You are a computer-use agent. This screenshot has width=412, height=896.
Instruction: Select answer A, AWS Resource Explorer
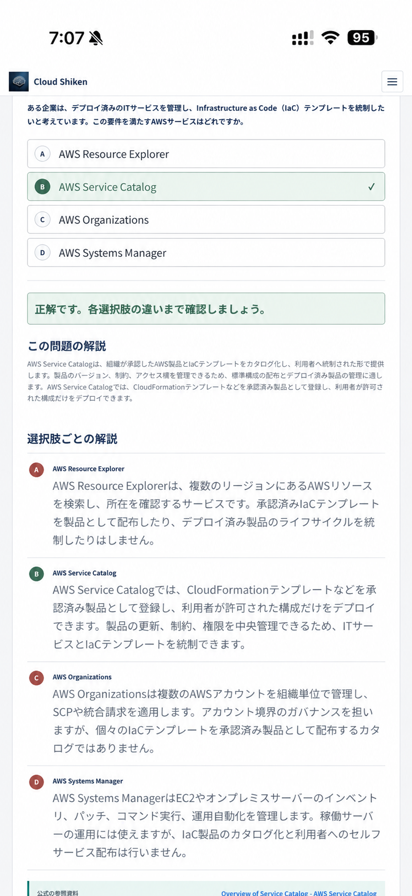pos(206,154)
